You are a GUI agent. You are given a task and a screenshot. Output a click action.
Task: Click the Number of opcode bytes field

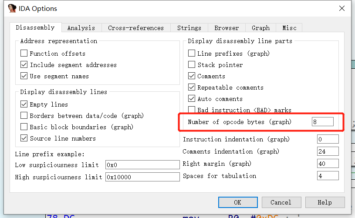[323, 122]
